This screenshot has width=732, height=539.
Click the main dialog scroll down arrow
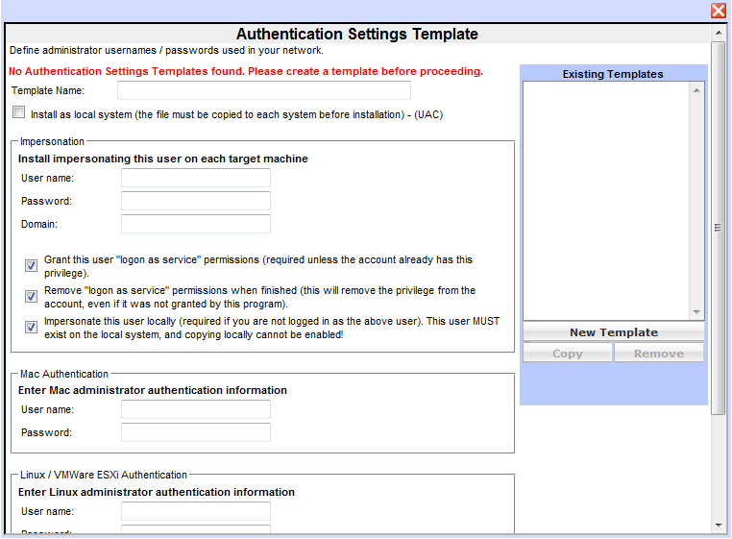[x=719, y=526]
